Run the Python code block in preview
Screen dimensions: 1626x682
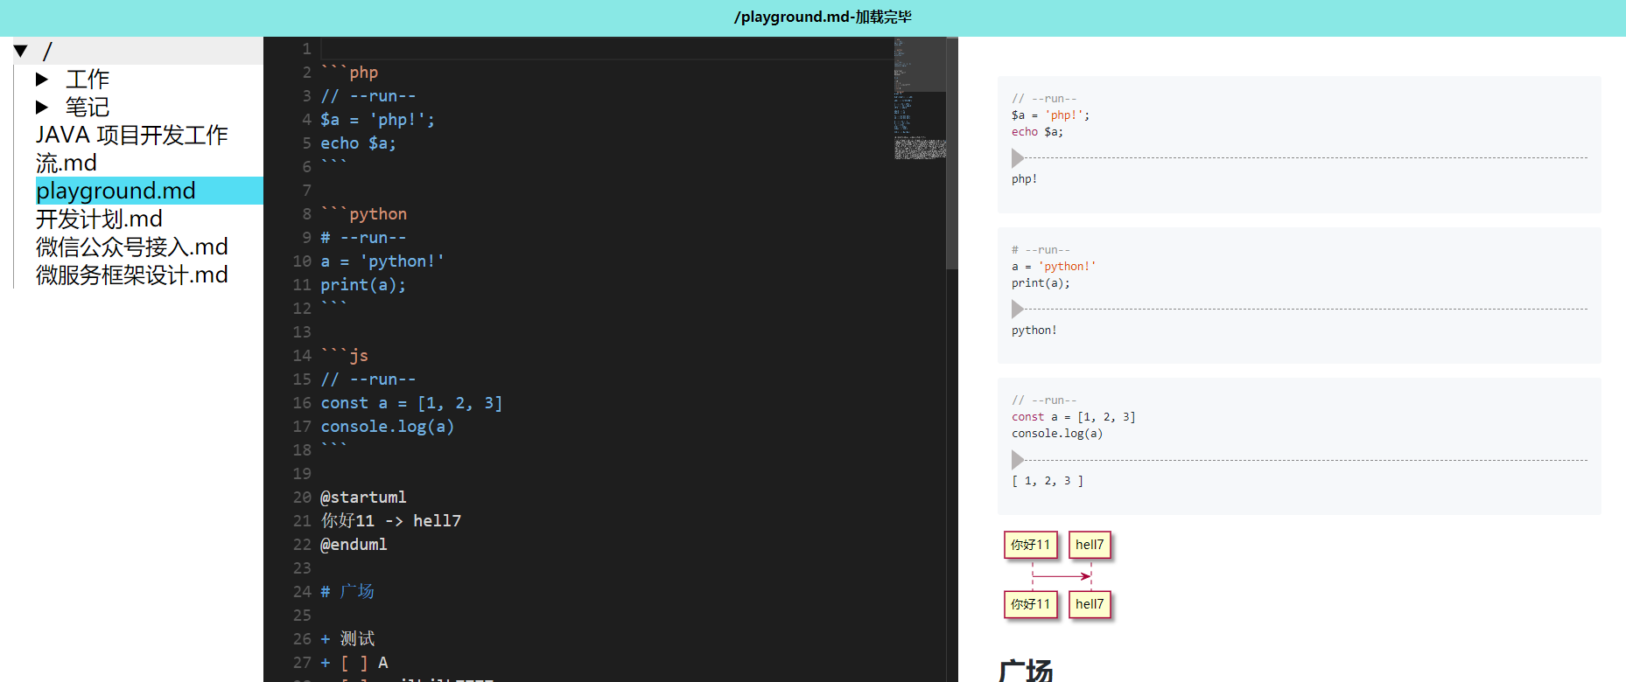click(1017, 310)
